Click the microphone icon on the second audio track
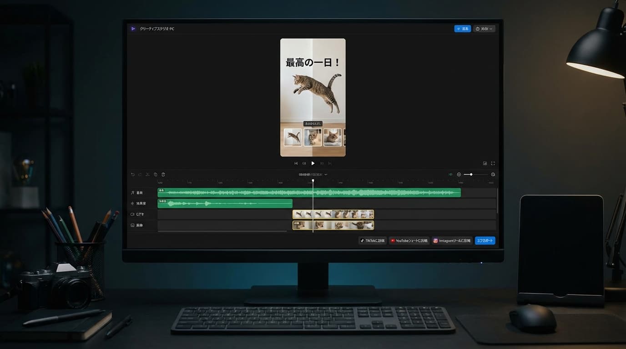The height and width of the screenshot is (349, 626). tap(132, 204)
